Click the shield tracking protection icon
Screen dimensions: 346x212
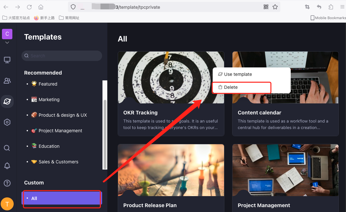pos(73,7)
